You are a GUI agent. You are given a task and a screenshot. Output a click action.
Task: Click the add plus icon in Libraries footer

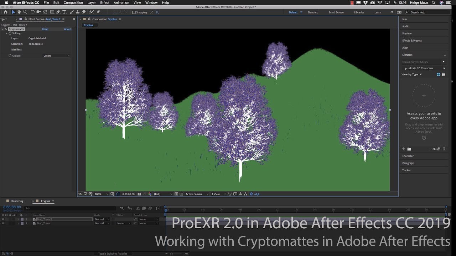click(403, 149)
